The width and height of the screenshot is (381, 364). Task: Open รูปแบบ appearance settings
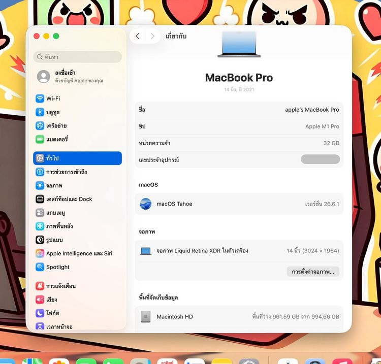[77, 240]
